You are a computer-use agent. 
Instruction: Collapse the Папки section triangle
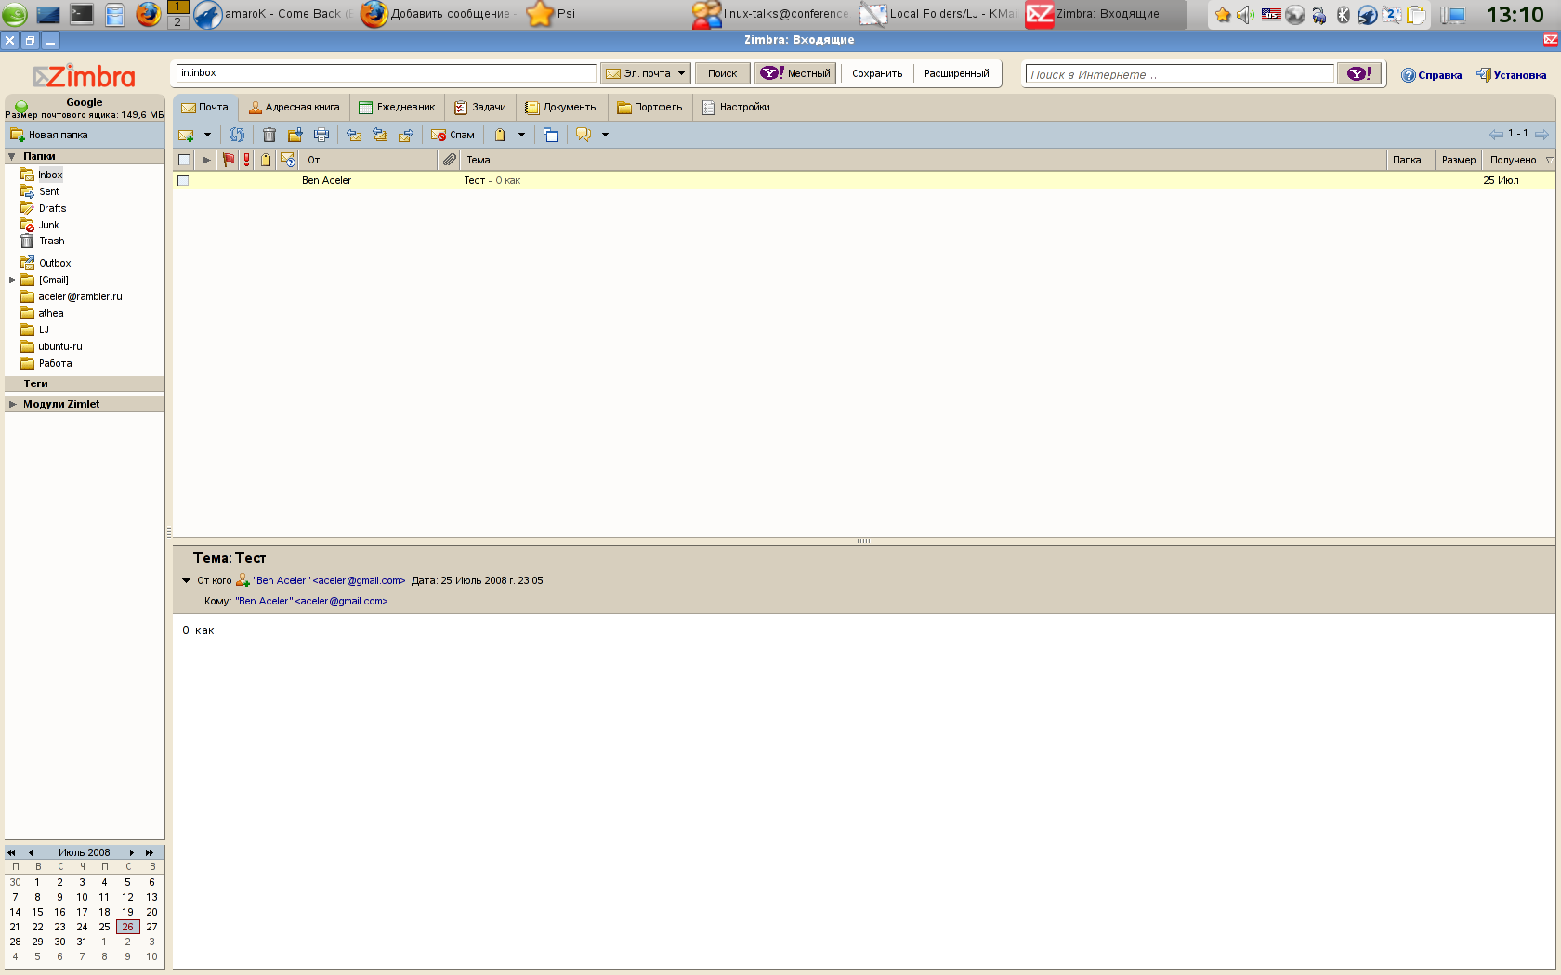[12, 156]
